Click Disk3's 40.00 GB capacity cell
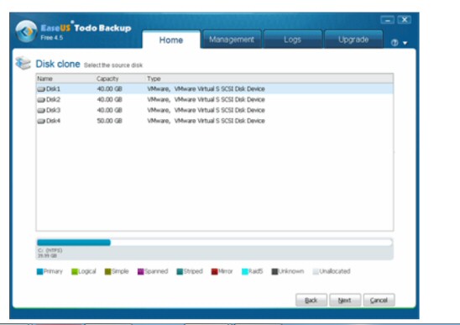 (109, 110)
